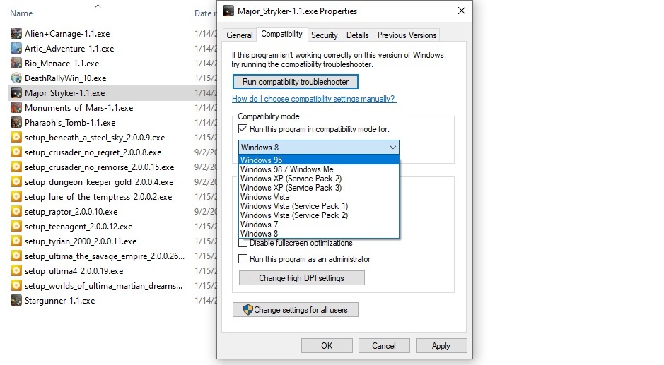Click Run compatibility troubleshooter button
The image size is (664, 365).
[295, 82]
